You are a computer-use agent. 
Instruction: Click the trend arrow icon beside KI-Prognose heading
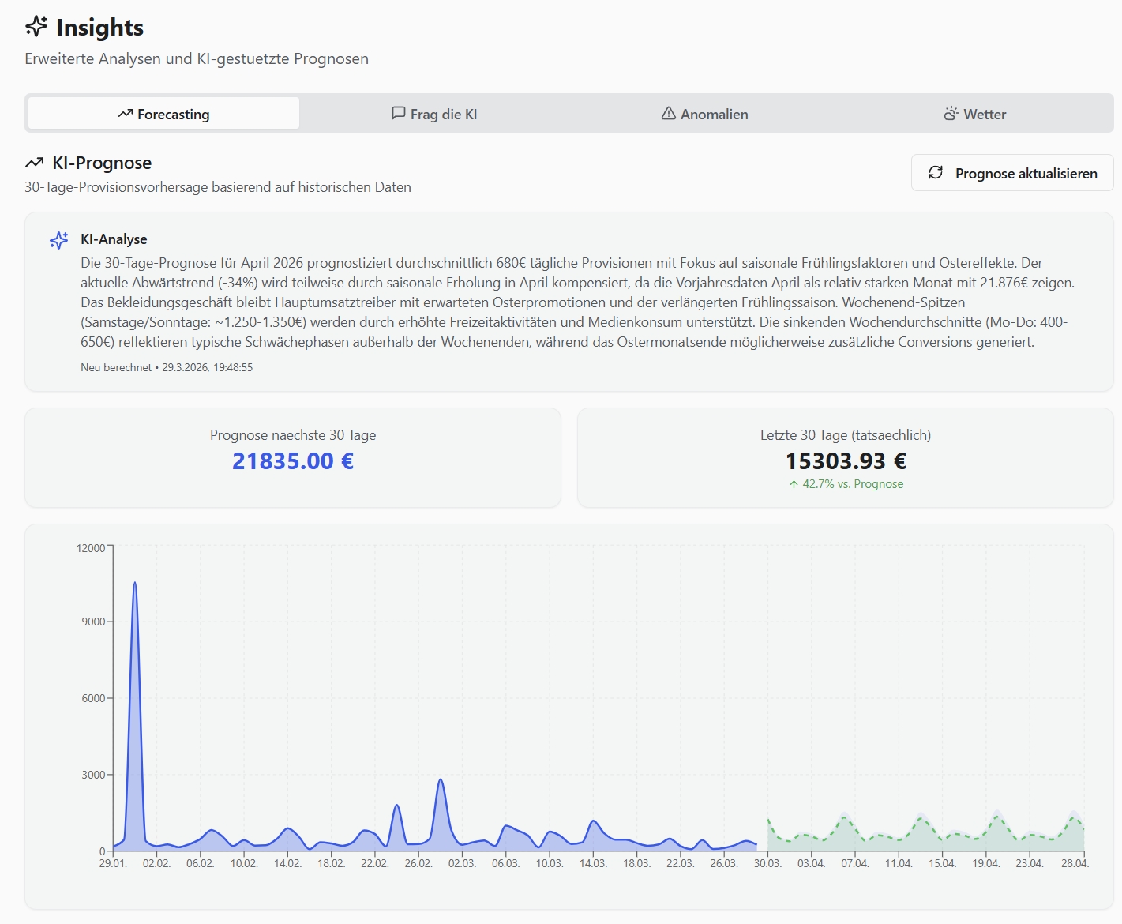34,163
